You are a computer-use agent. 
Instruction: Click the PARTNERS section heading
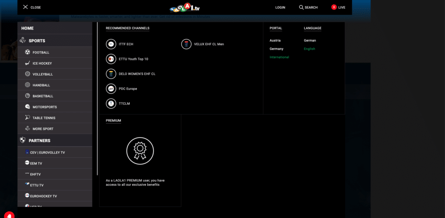pyautogui.click(x=40, y=141)
